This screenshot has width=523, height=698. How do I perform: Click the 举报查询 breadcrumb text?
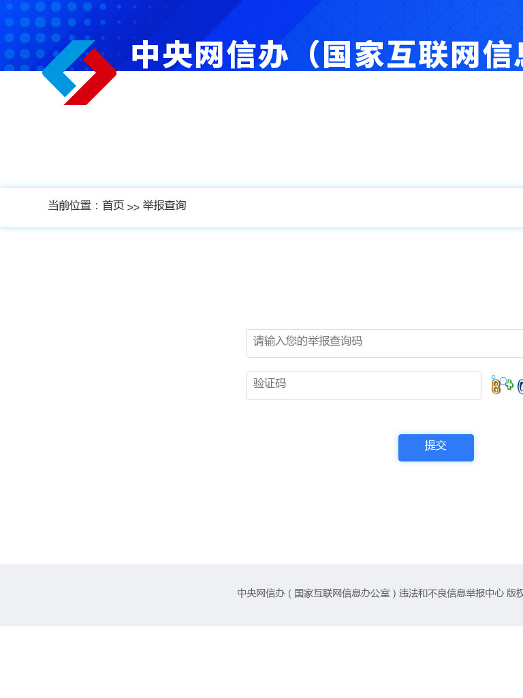[x=164, y=205]
